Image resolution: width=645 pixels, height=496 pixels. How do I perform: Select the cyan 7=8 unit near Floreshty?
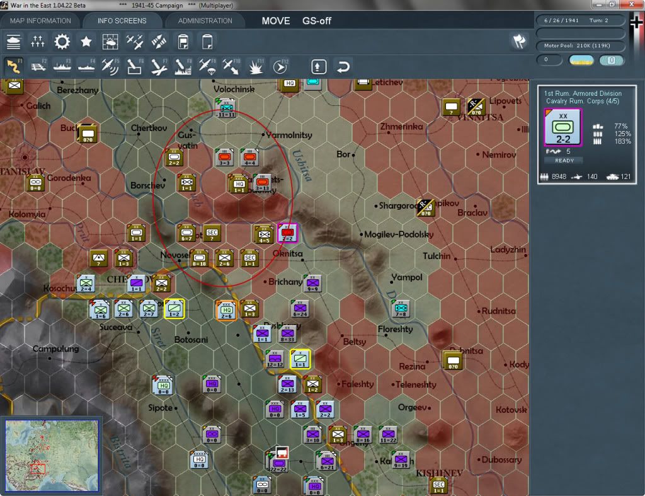click(x=401, y=309)
